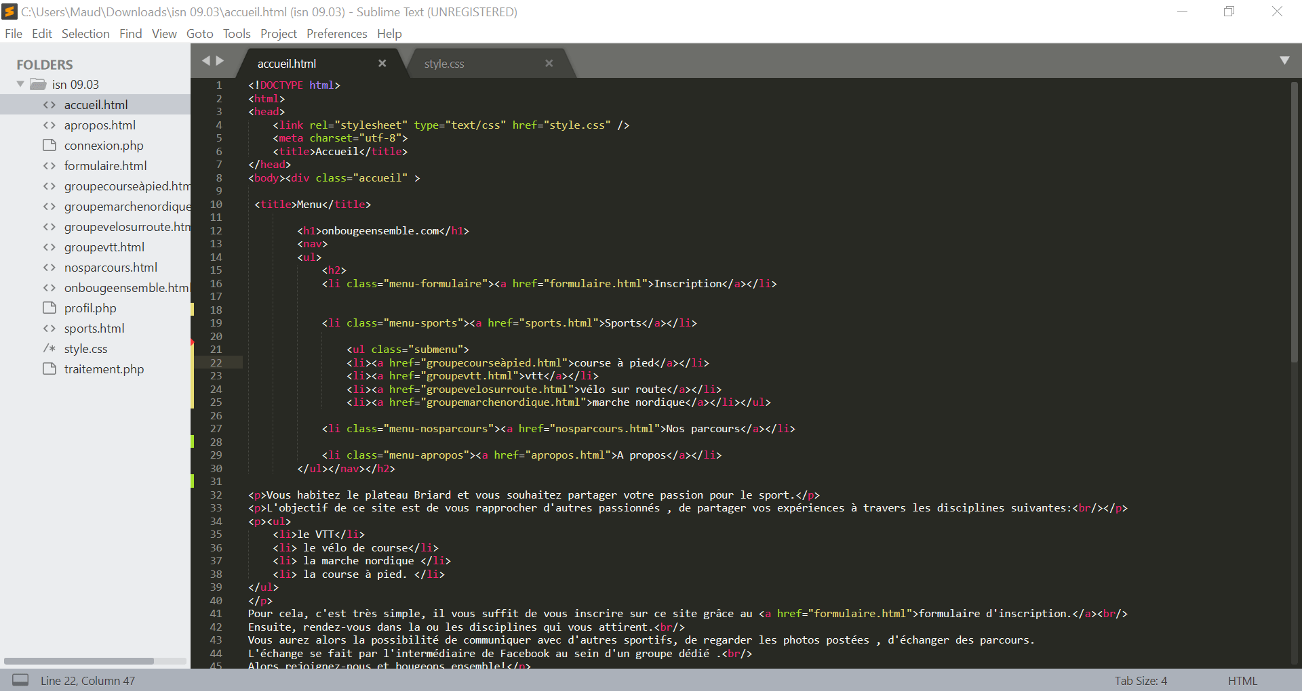Collapse the isn 09.03 folder
This screenshot has width=1302, height=691.
click(x=20, y=84)
